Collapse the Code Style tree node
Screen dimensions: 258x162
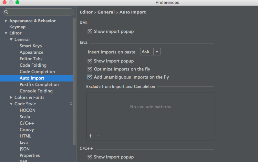pos(11,104)
